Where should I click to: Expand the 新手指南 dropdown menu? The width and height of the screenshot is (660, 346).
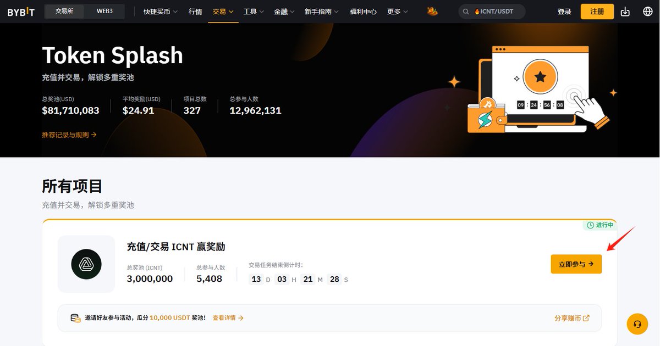coord(322,12)
